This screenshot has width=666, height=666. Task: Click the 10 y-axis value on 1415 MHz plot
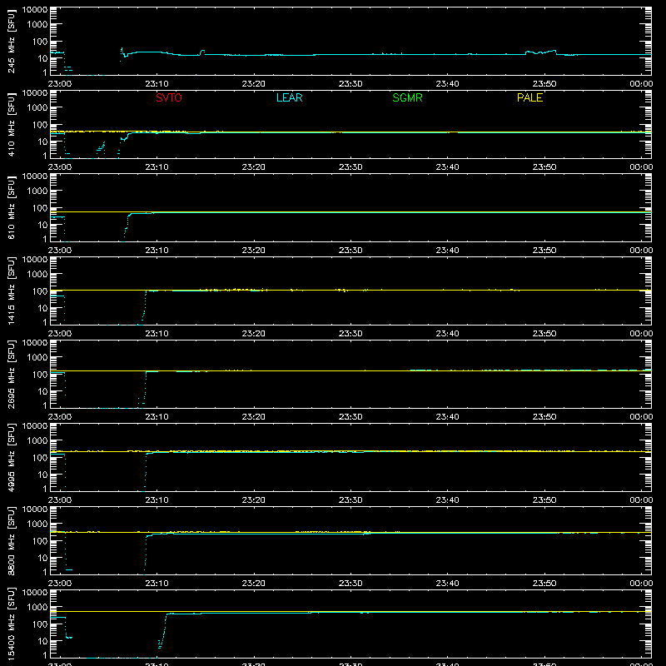pyautogui.click(x=42, y=308)
